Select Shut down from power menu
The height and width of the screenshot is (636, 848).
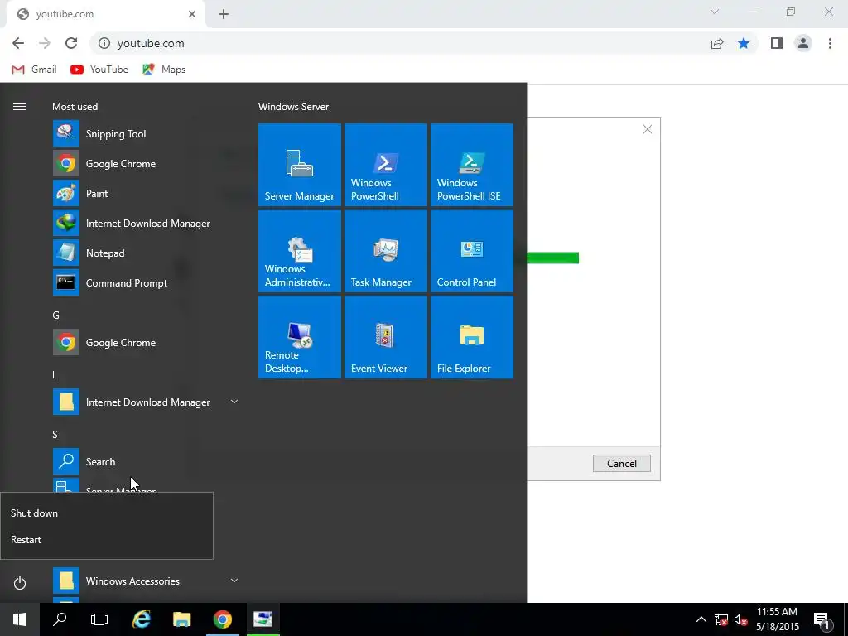pyautogui.click(x=107, y=513)
